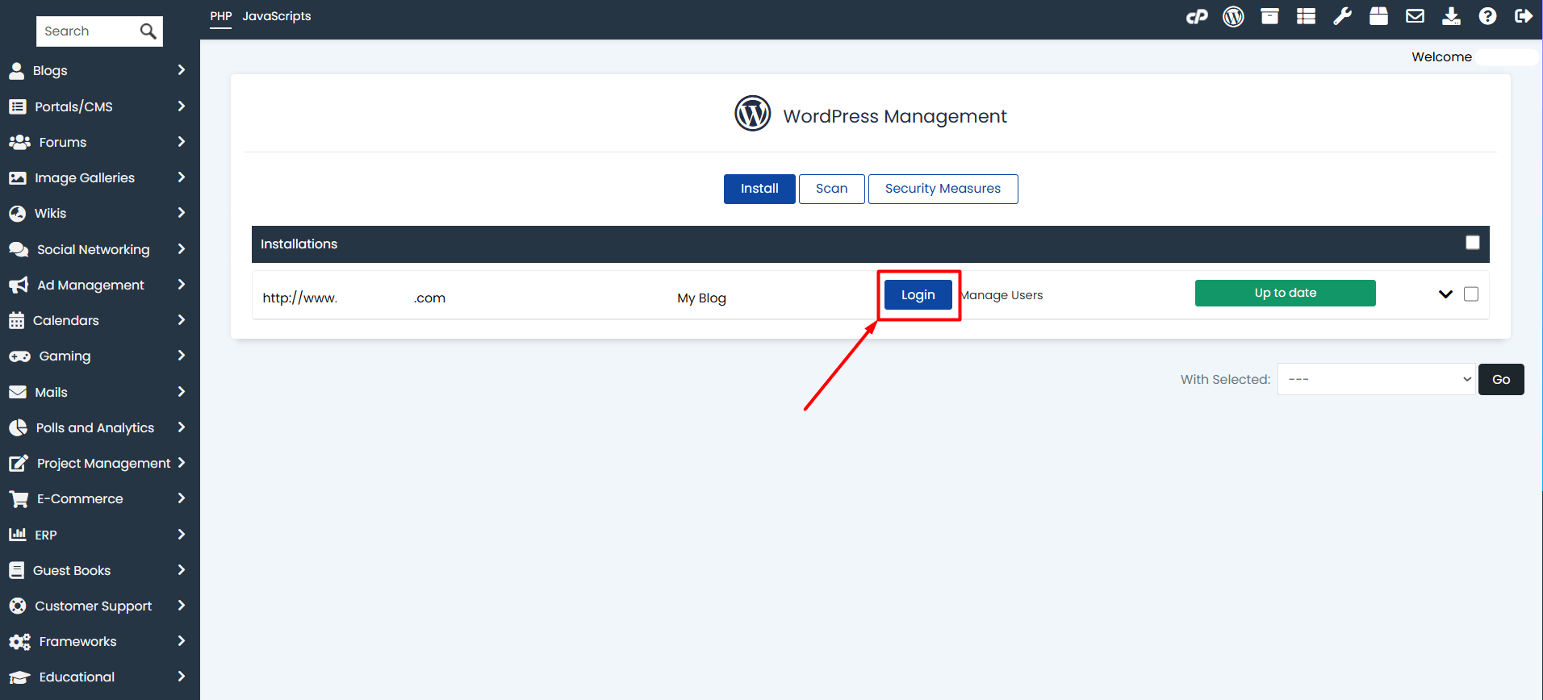Open the envelope email icon in toolbar

click(1415, 16)
